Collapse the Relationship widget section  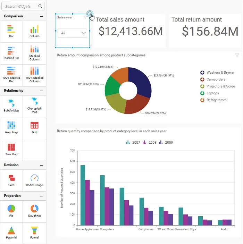click(42, 91)
